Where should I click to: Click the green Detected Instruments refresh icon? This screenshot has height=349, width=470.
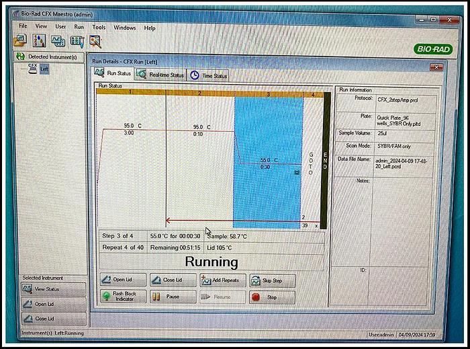coord(20,57)
